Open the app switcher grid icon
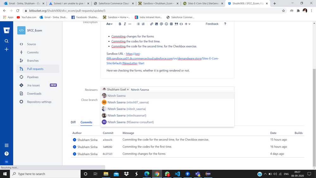The width and height of the screenshot is (316, 178). [x=6, y=145]
